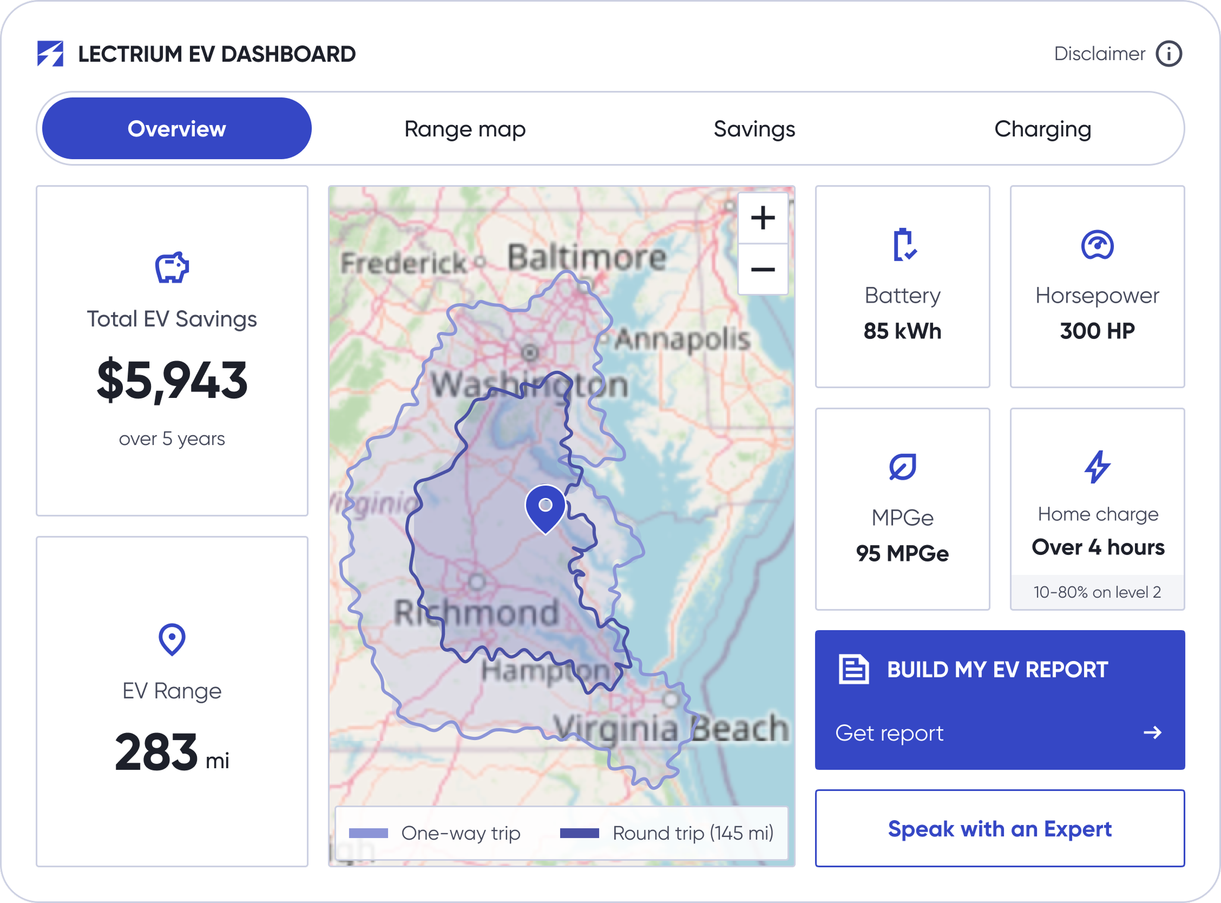Image resolution: width=1221 pixels, height=903 pixels.
Task: Open the Savings tab
Action: coord(754,129)
